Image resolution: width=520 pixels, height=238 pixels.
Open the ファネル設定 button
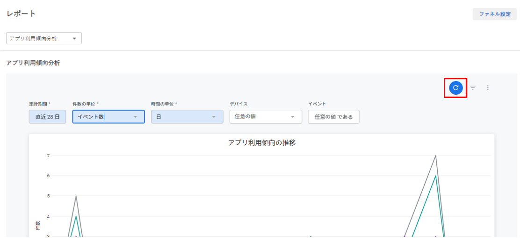pos(495,14)
